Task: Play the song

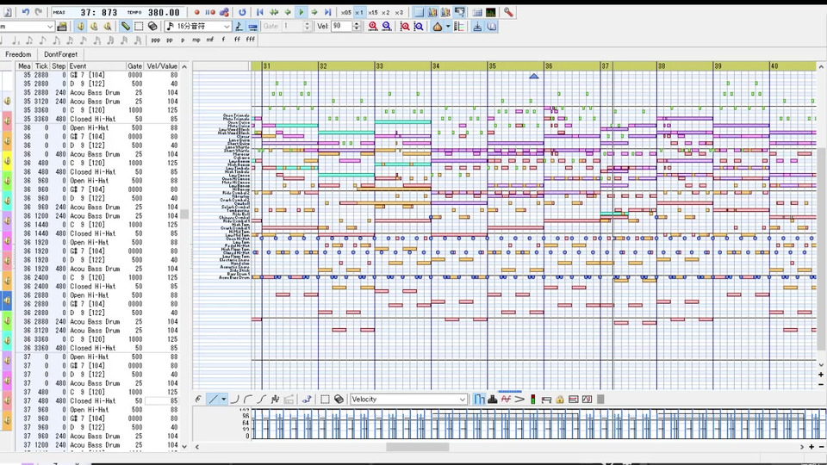Action: pos(302,12)
